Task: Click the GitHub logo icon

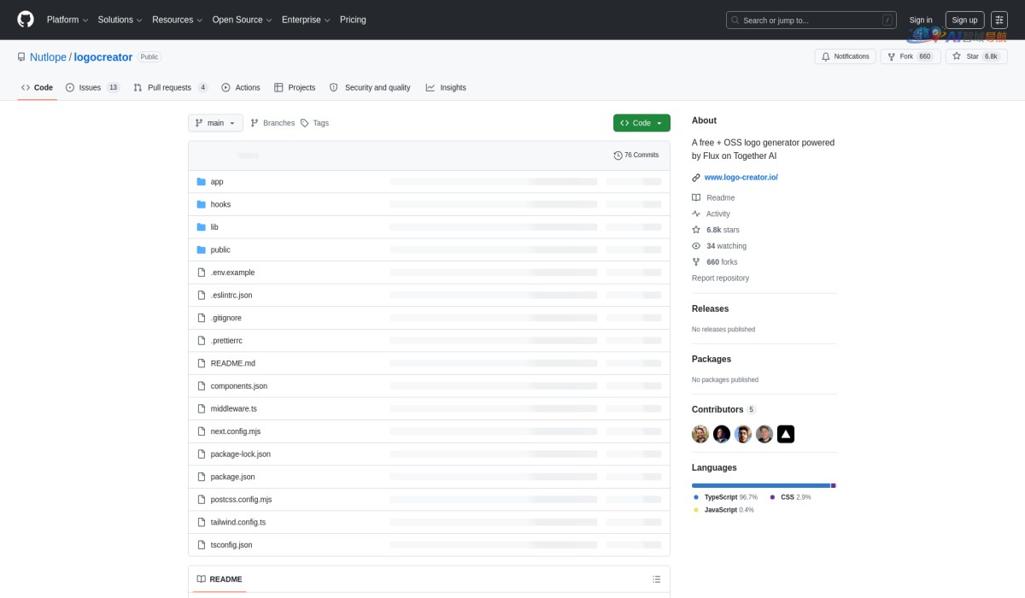Action: tap(26, 20)
